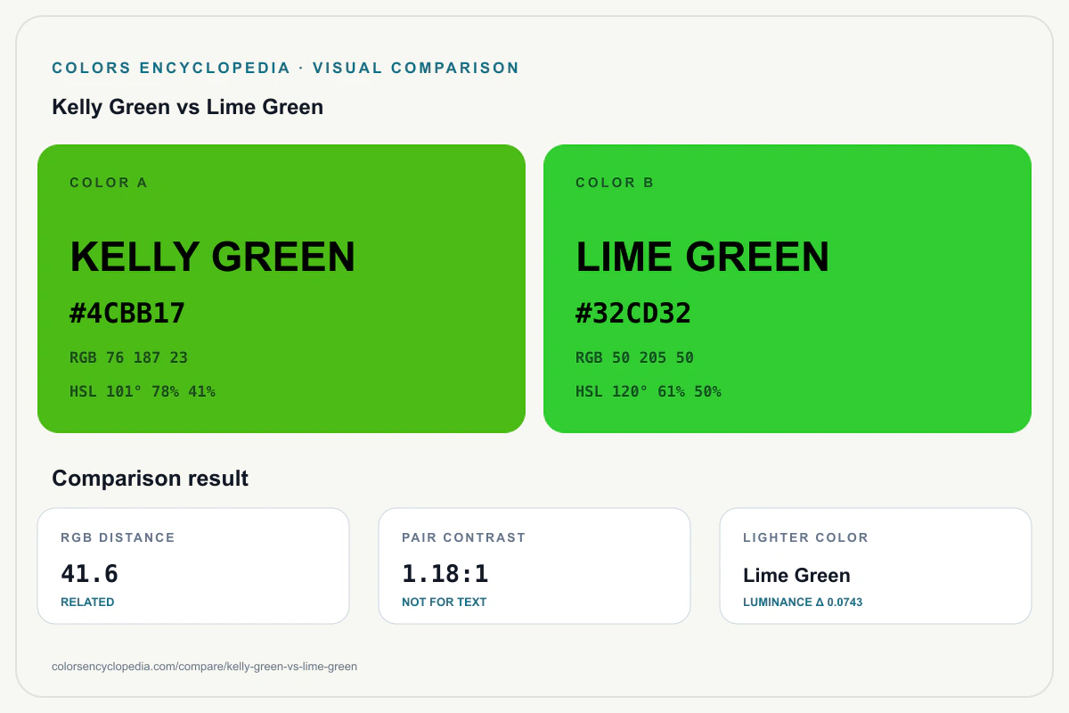Click the 'RGB 50 205 50' value
This screenshot has height=713, width=1069.
[x=635, y=357]
